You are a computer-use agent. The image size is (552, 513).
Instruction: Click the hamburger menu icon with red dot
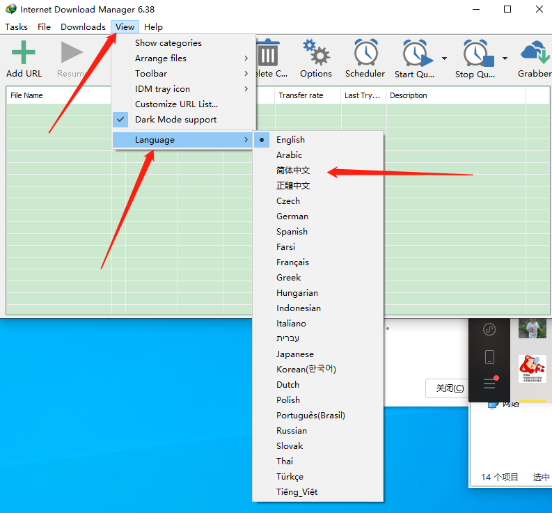(490, 382)
